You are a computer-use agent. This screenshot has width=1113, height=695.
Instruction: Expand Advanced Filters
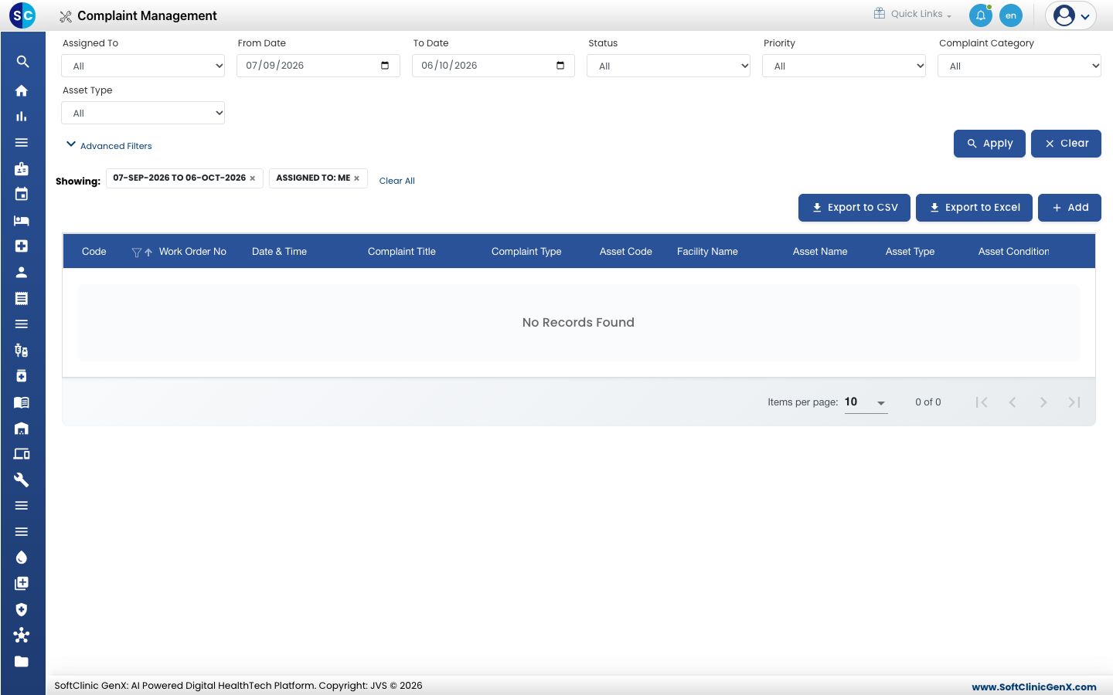coord(109,145)
